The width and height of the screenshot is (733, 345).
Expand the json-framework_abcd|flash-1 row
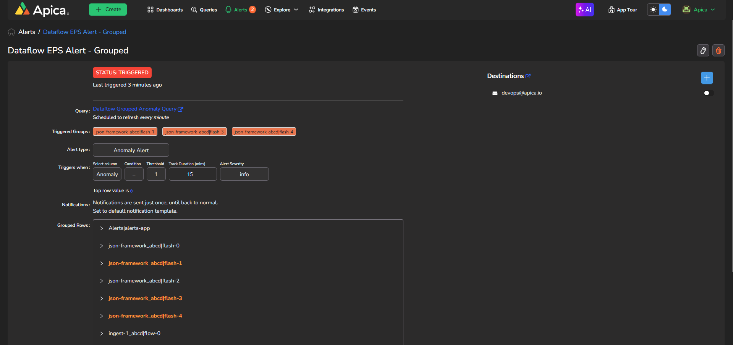pyautogui.click(x=102, y=263)
